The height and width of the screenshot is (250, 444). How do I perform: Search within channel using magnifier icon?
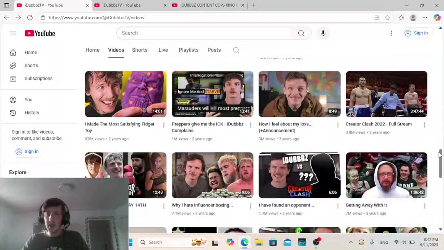pyautogui.click(x=236, y=50)
